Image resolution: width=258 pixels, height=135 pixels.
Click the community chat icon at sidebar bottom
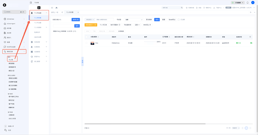6,130
